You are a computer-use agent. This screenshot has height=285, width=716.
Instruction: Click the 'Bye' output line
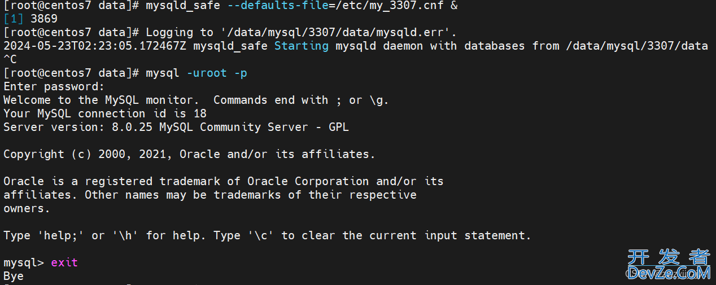point(14,276)
